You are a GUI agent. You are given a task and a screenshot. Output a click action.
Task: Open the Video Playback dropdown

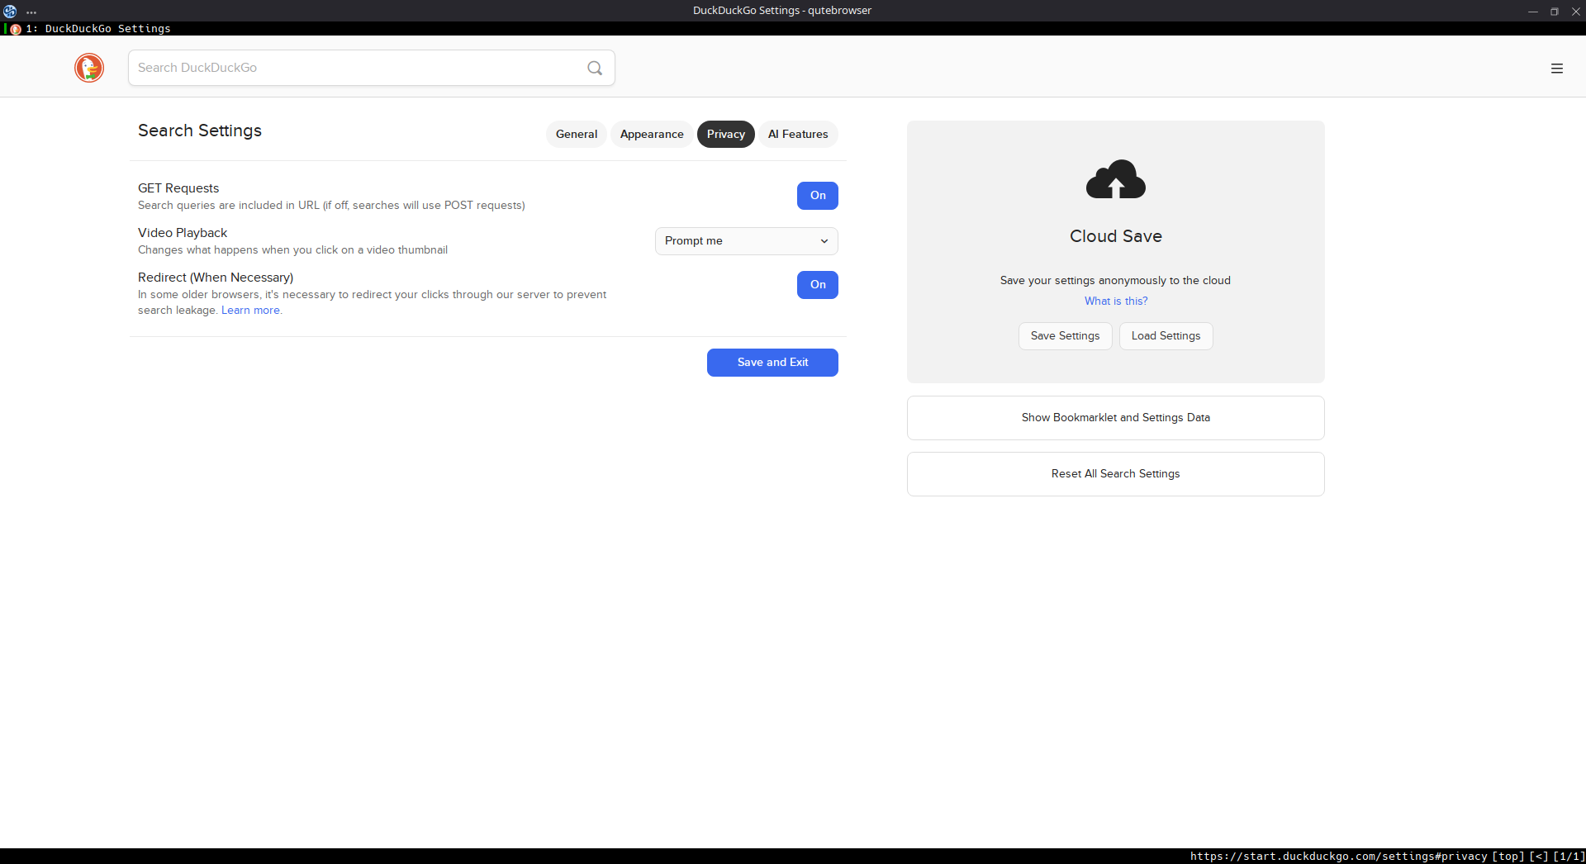coord(747,241)
